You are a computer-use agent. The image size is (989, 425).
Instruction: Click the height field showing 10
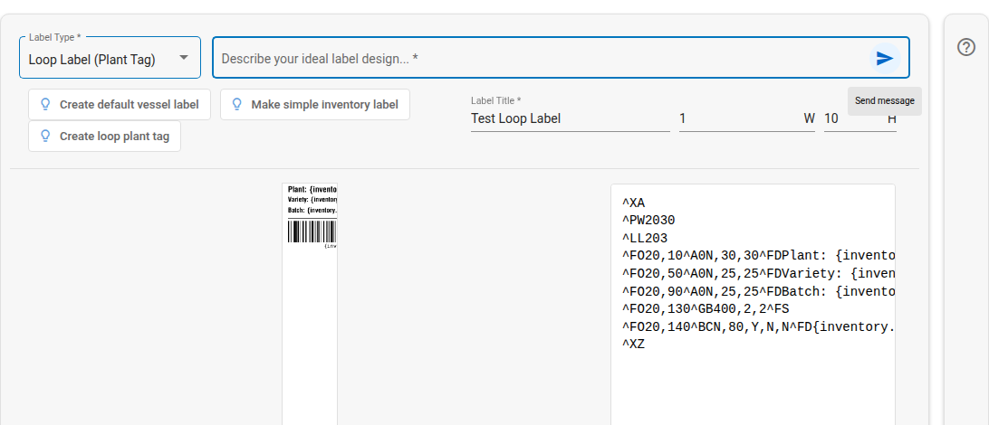(860, 118)
